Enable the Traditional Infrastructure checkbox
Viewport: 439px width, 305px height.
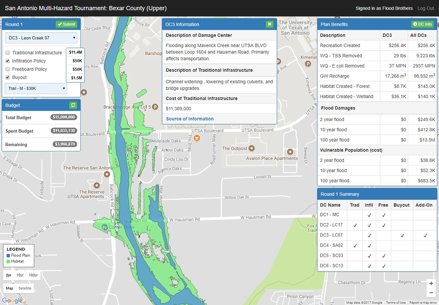(7, 53)
